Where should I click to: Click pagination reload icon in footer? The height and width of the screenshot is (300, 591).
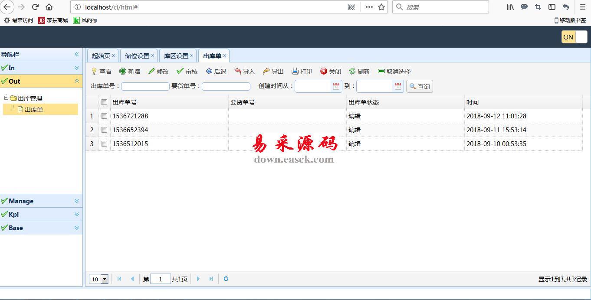point(226,279)
